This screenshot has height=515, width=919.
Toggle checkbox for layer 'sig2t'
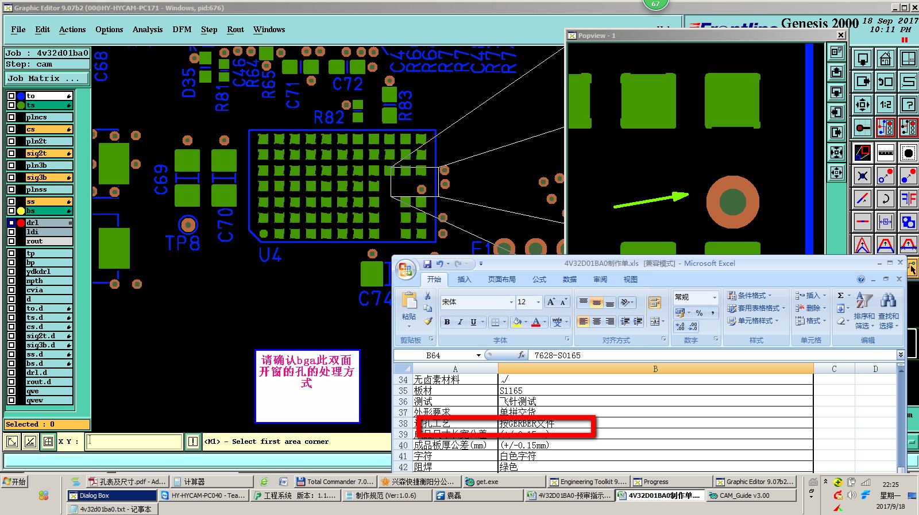point(11,153)
